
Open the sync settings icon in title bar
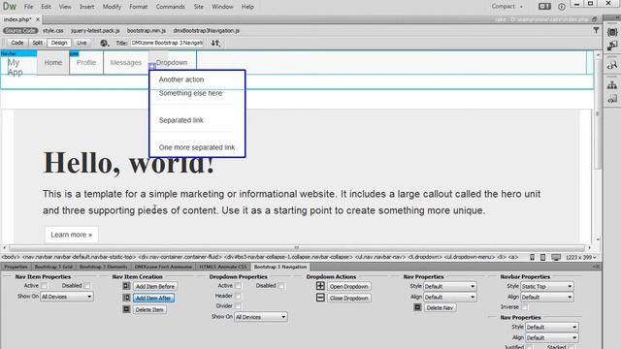(x=544, y=7)
